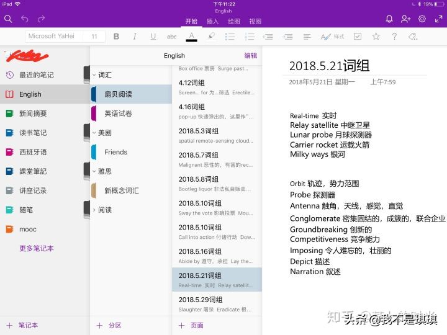Viewport: 447px width, 335px height.
Task: Switch to the 插入 tab
Action: click(x=212, y=21)
